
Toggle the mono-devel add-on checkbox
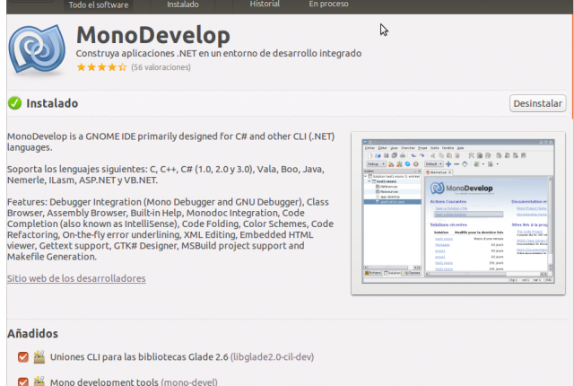tap(23, 382)
